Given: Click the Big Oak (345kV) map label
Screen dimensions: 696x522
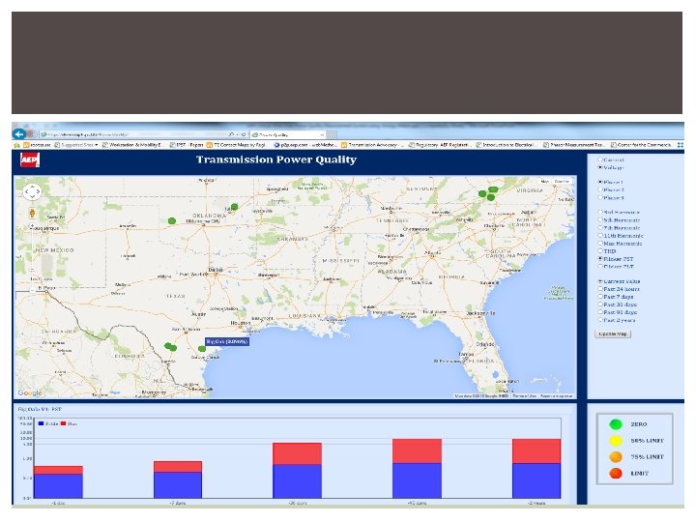Looking at the screenshot, I should coord(227,342).
